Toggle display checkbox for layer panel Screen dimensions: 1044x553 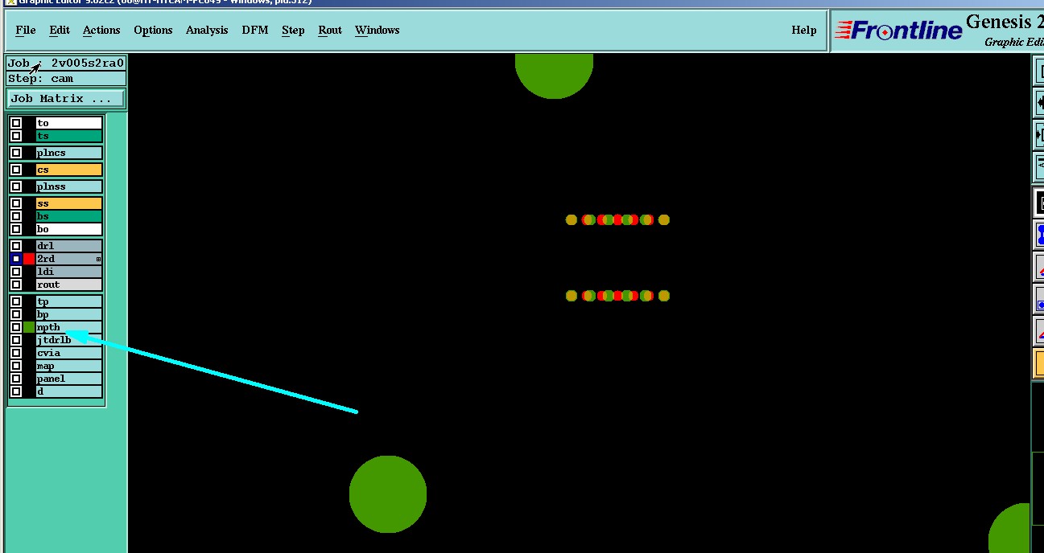16,379
